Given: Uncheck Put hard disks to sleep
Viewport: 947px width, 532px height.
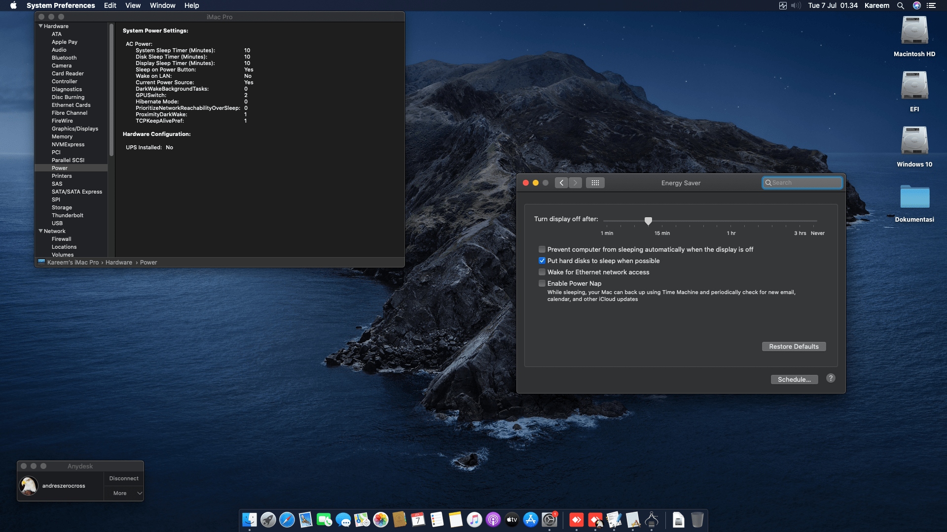Looking at the screenshot, I should (542, 261).
